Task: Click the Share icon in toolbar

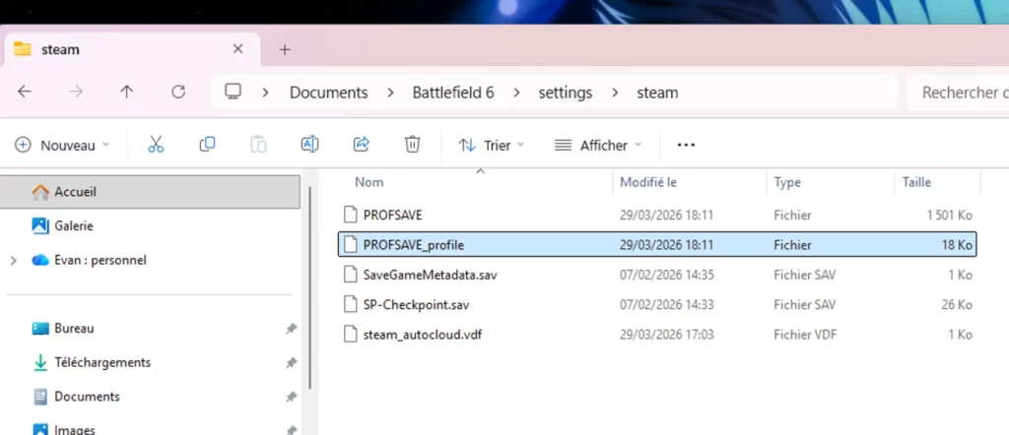Action: (361, 145)
